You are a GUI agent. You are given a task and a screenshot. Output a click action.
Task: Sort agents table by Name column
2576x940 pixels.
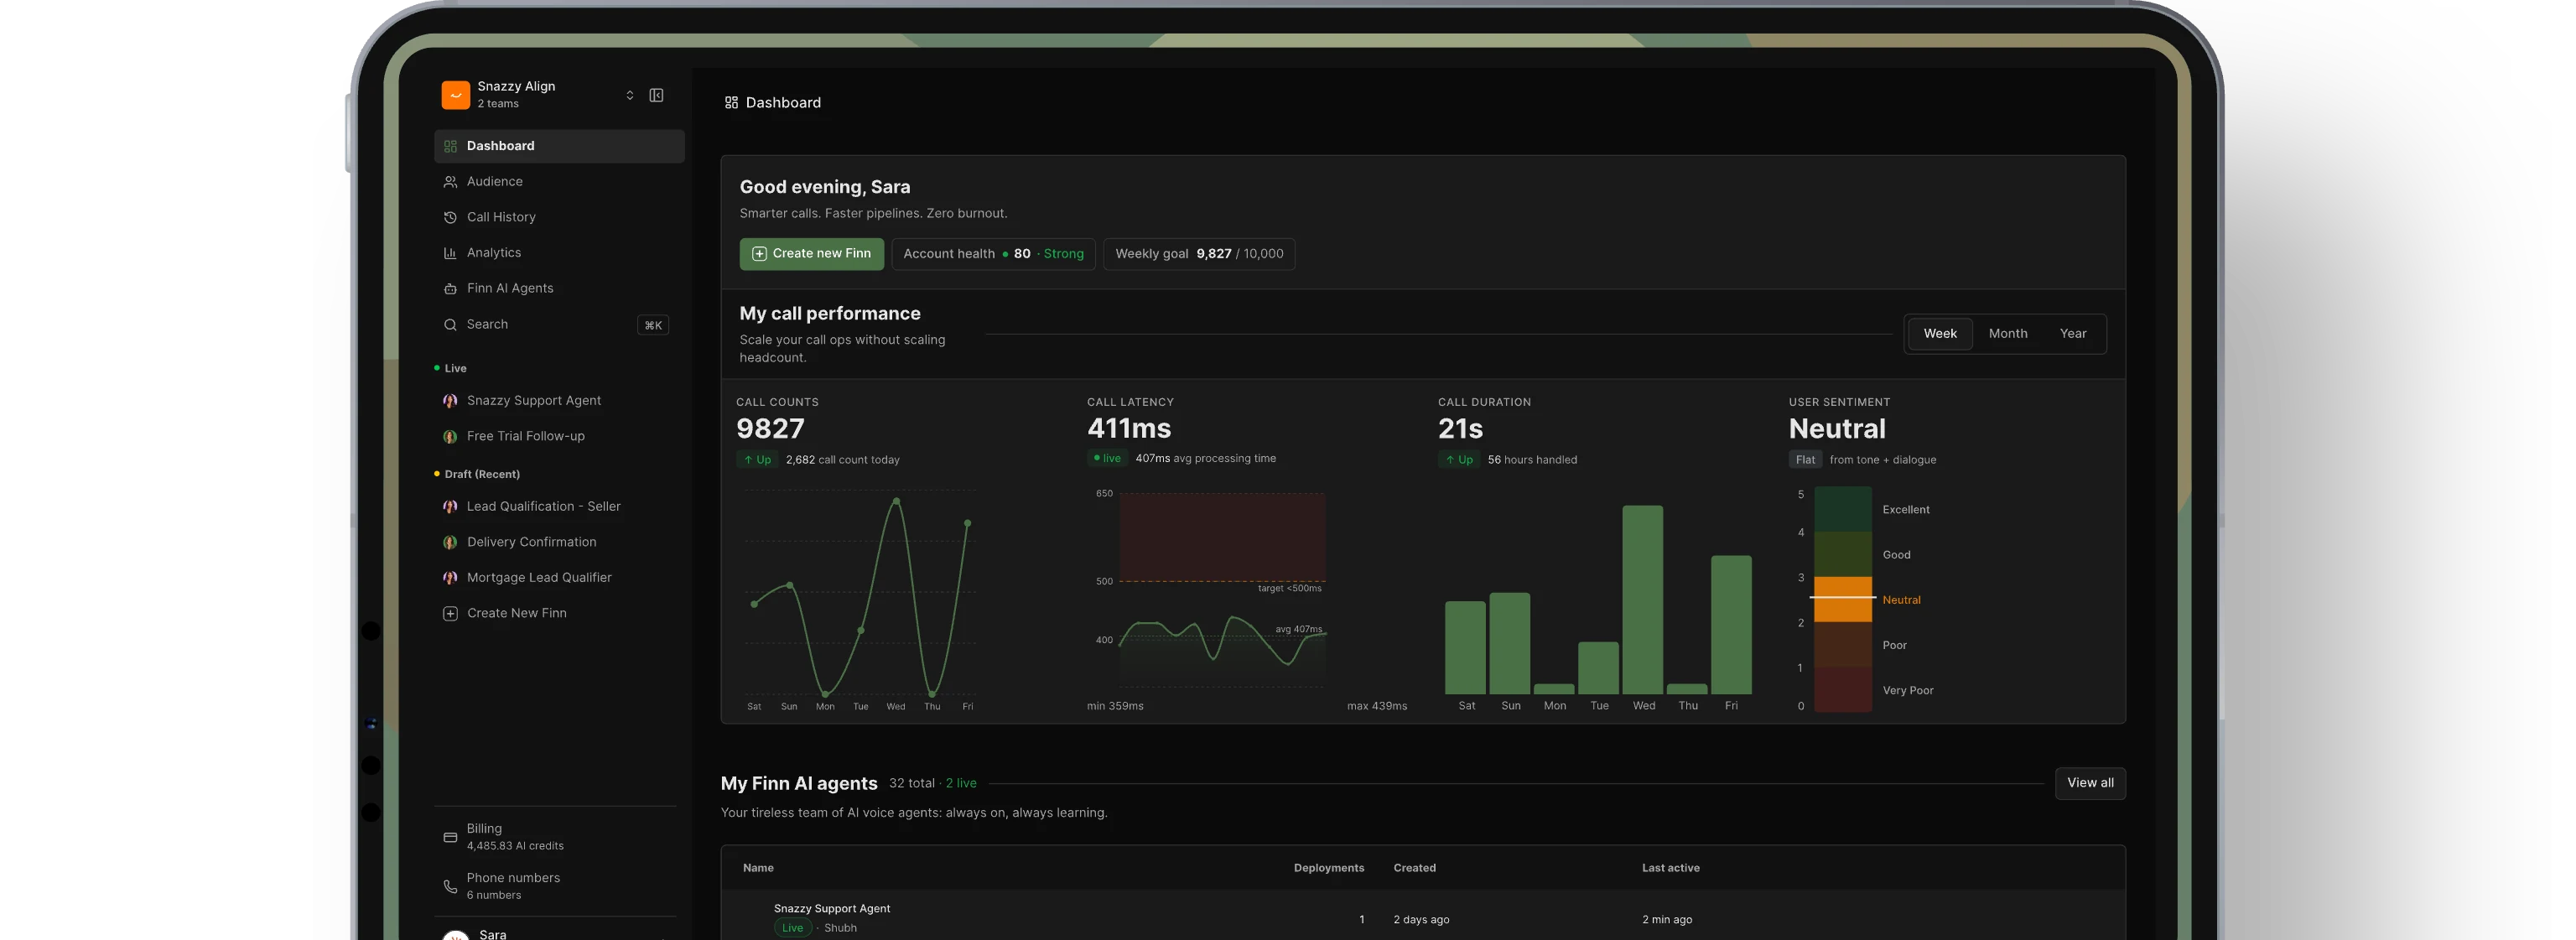click(758, 868)
